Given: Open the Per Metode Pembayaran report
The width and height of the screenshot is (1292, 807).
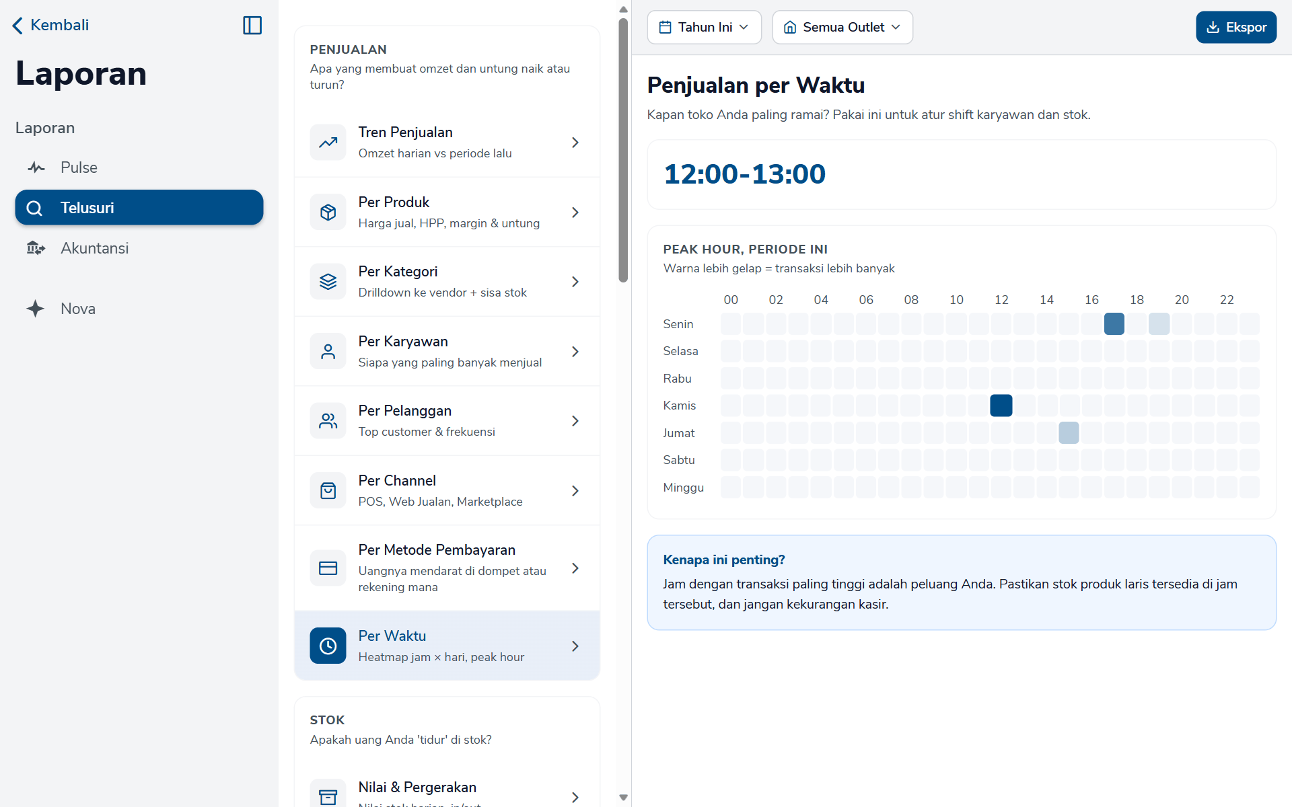Looking at the screenshot, I should [447, 568].
